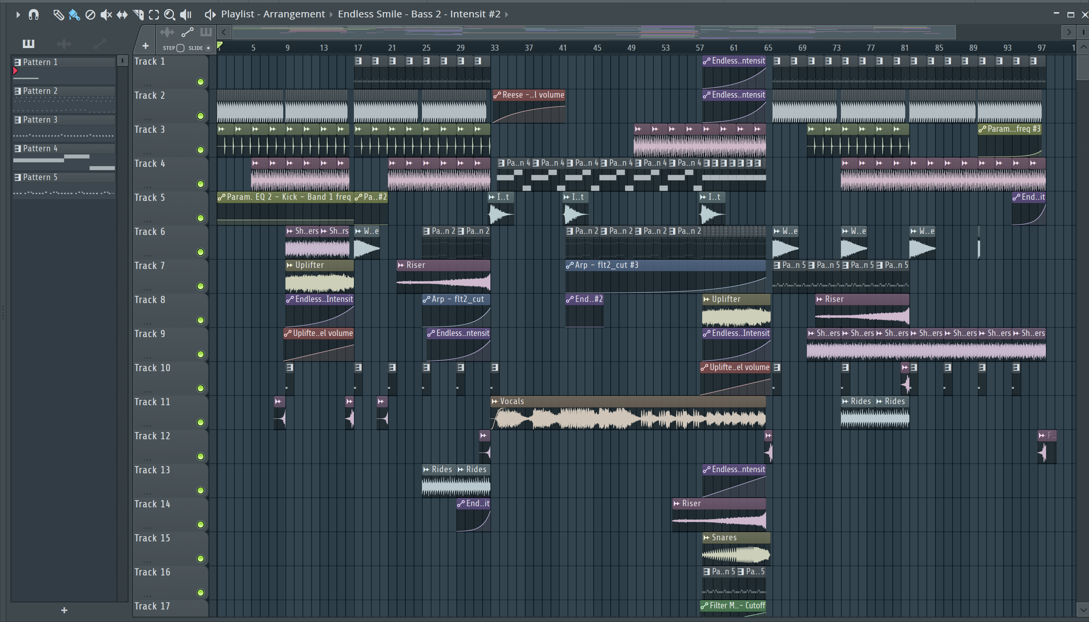Toggle the snap magnet icon
This screenshot has width=1089, height=622.
click(34, 14)
